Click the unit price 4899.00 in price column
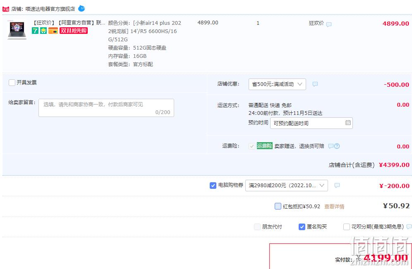The image size is (412, 269). click(x=208, y=23)
